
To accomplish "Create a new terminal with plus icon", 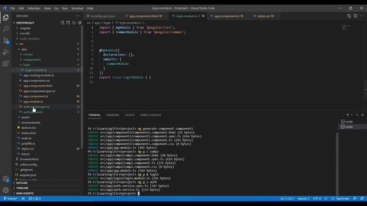I will click(x=348, y=114).
